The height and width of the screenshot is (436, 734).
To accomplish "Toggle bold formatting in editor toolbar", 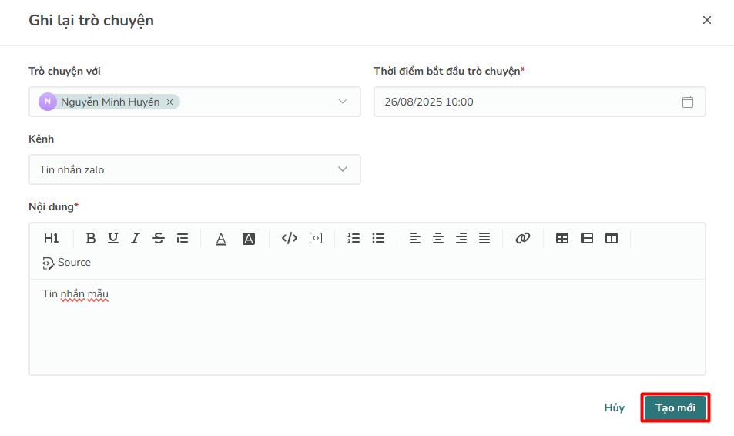I will 91,239.
